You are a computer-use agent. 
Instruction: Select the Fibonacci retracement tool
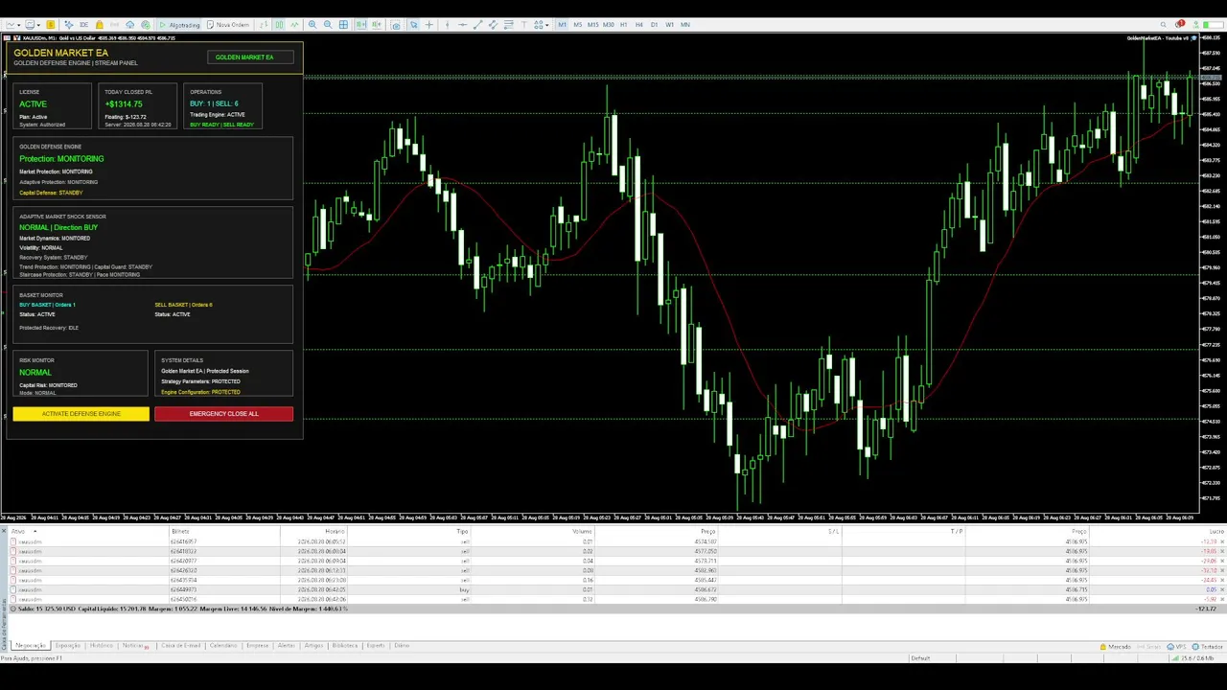(x=509, y=25)
